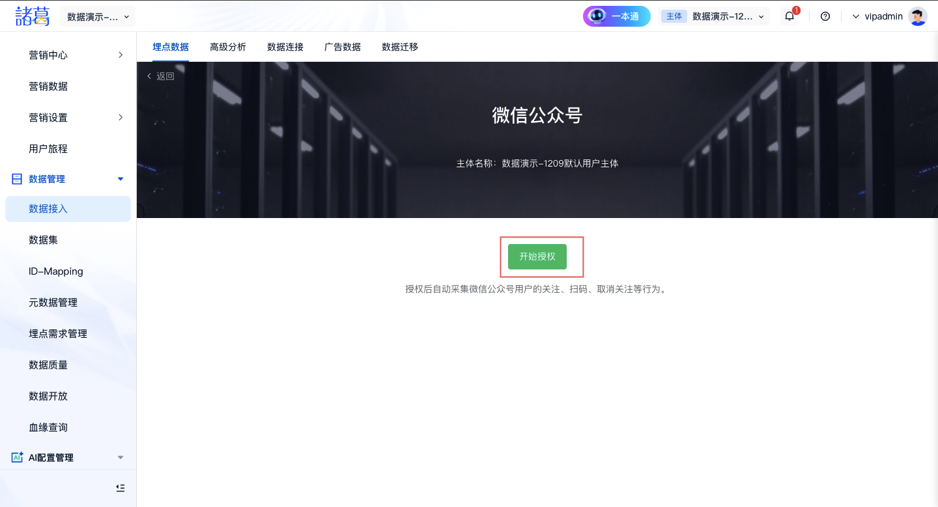Click the Zhuge logo icon
This screenshot has width=938, height=507.
pyautogui.click(x=33, y=16)
